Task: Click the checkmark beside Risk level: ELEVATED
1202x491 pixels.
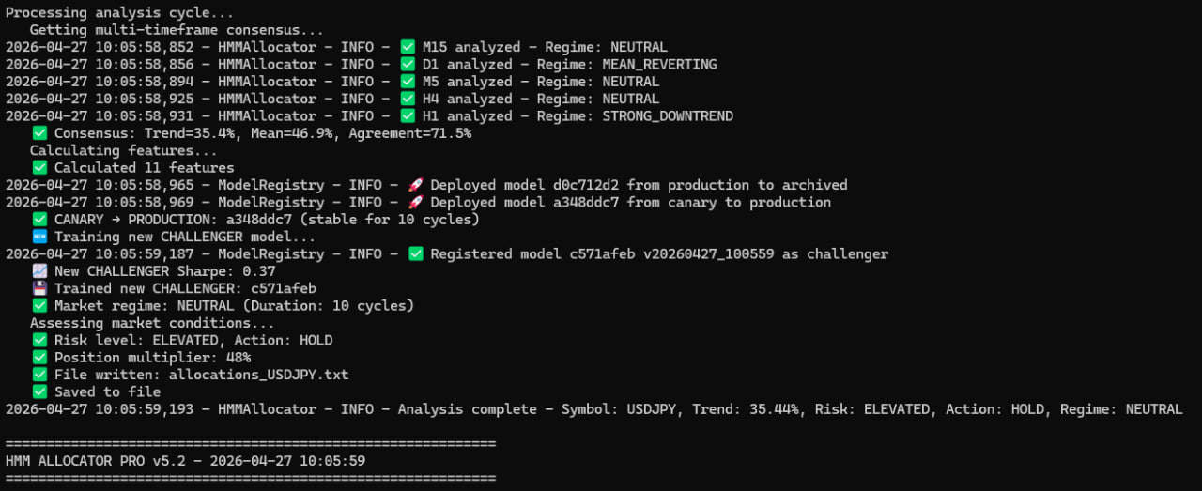Action: [39, 340]
